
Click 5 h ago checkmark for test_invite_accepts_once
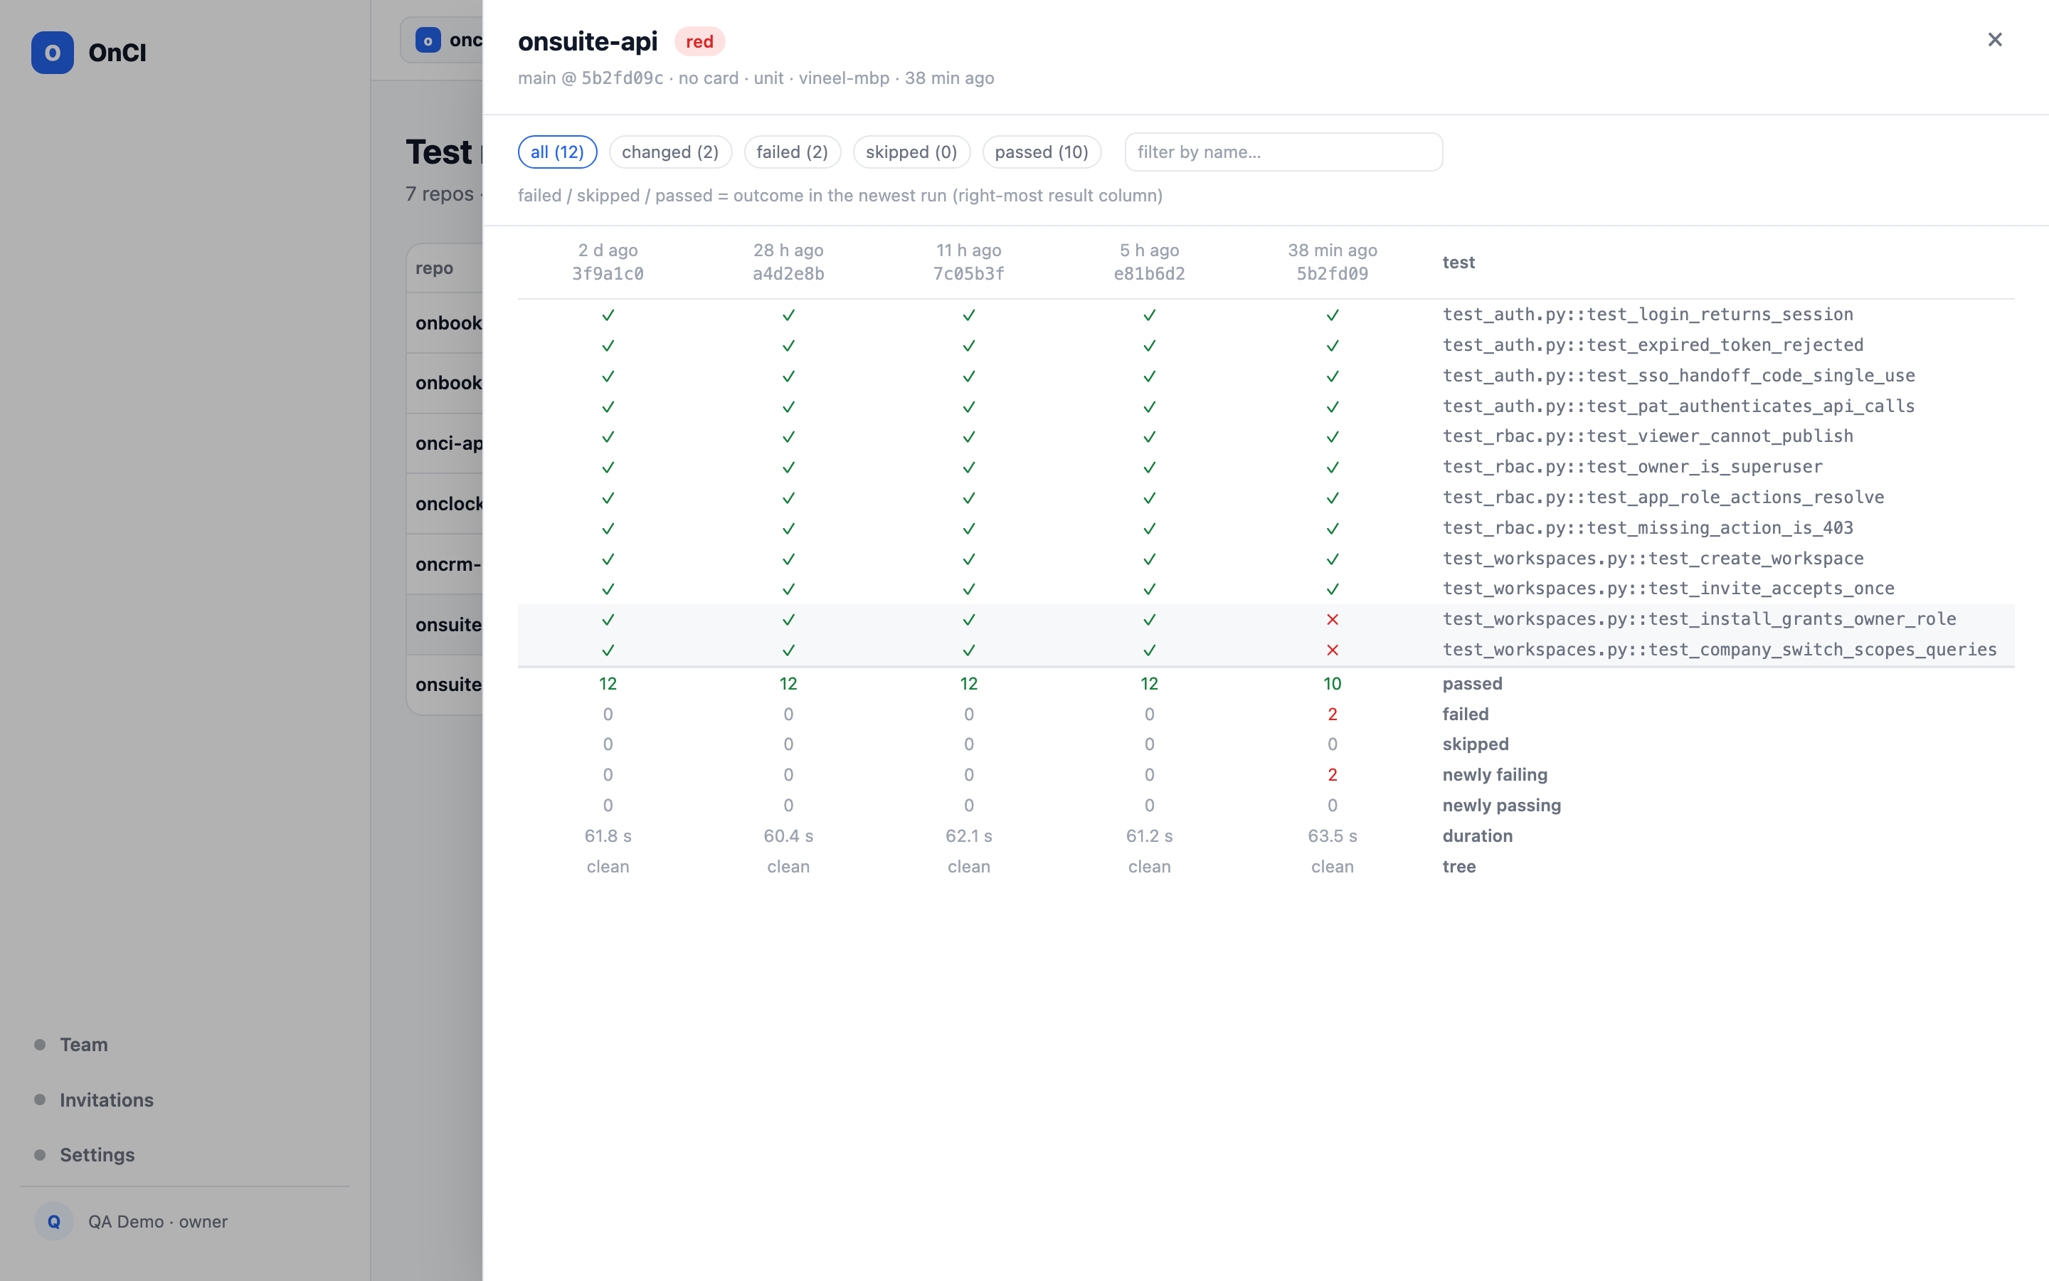click(x=1149, y=589)
